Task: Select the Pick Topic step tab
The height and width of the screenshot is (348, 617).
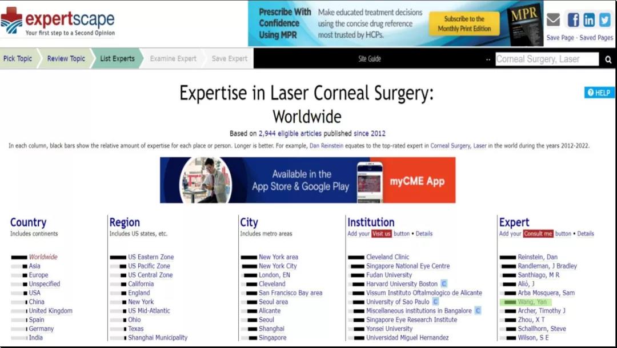Action: coord(18,58)
